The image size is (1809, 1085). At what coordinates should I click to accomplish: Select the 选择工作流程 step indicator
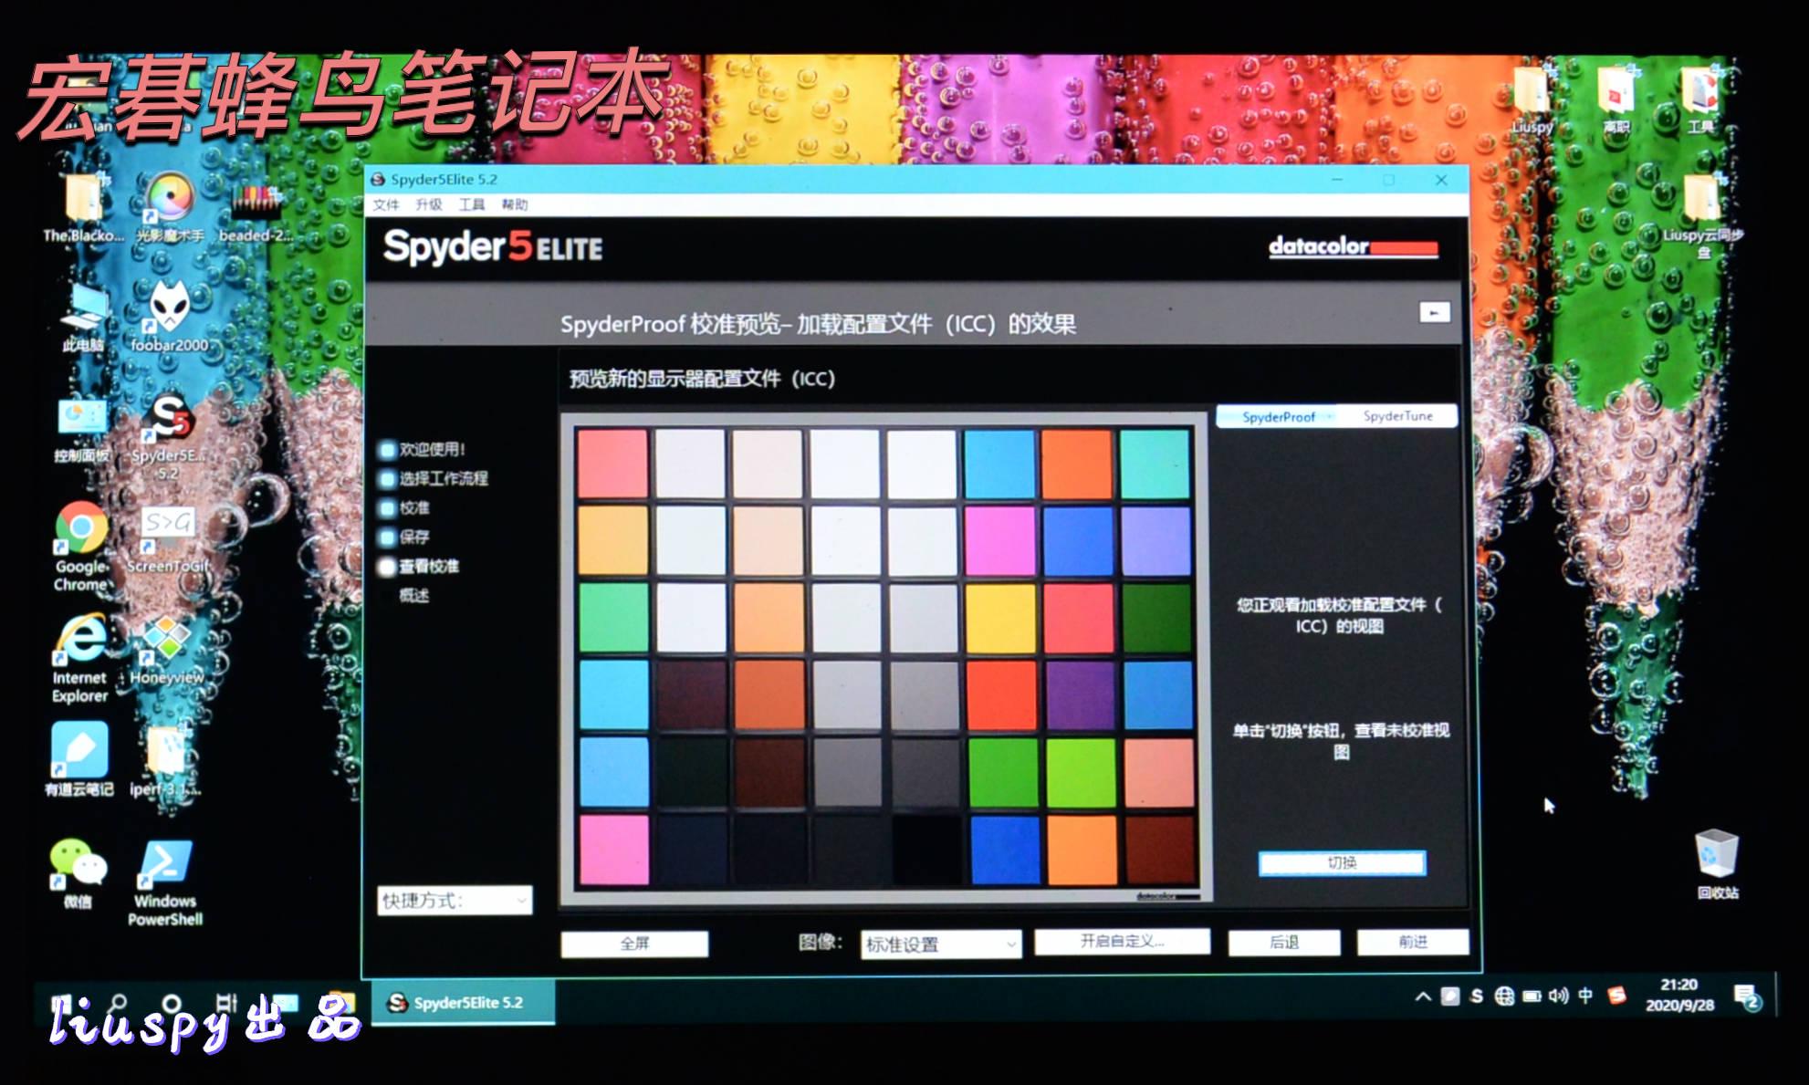387,479
